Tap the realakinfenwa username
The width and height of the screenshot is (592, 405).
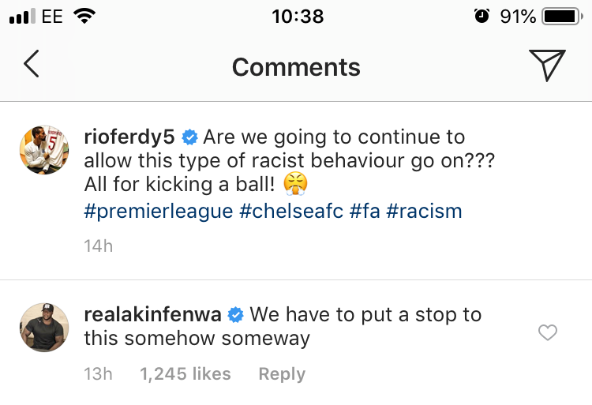point(152,314)
